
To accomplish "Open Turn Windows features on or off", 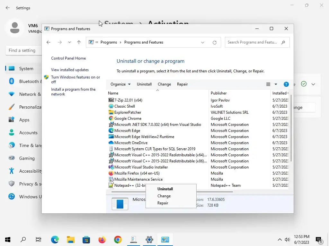I will point(76,79).
